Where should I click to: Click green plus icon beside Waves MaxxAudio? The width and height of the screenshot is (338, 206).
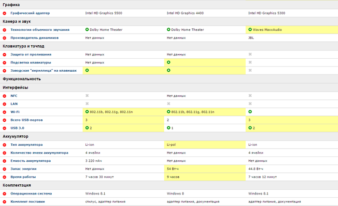250,29
